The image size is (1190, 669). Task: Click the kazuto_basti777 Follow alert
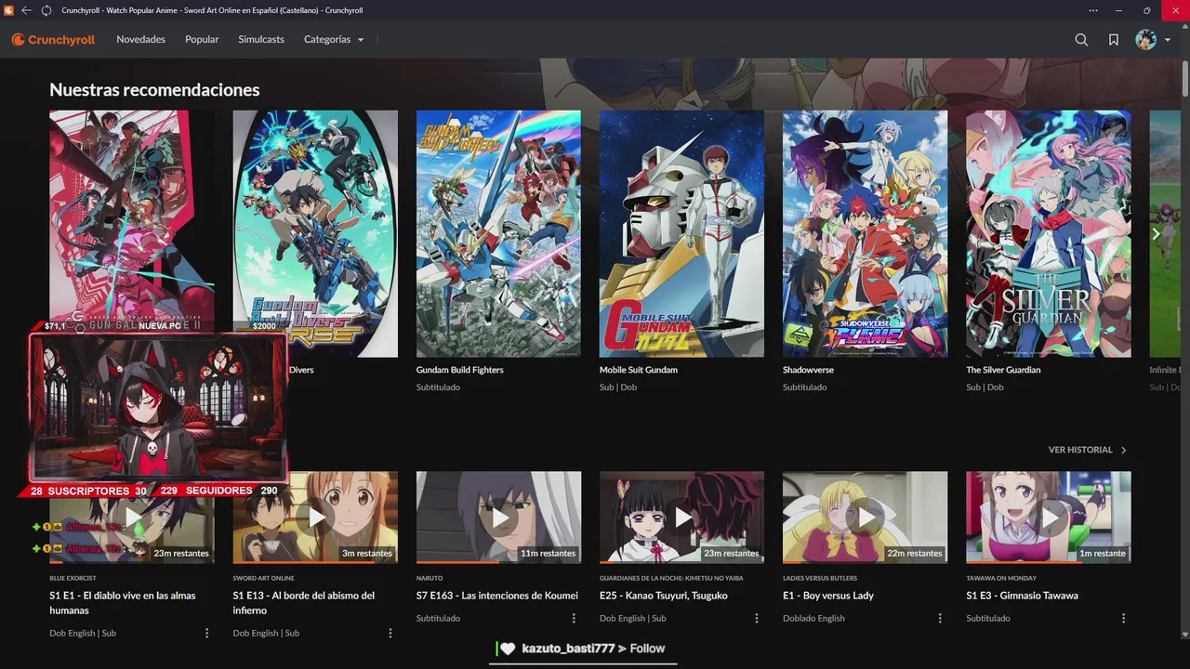(582, 649)
